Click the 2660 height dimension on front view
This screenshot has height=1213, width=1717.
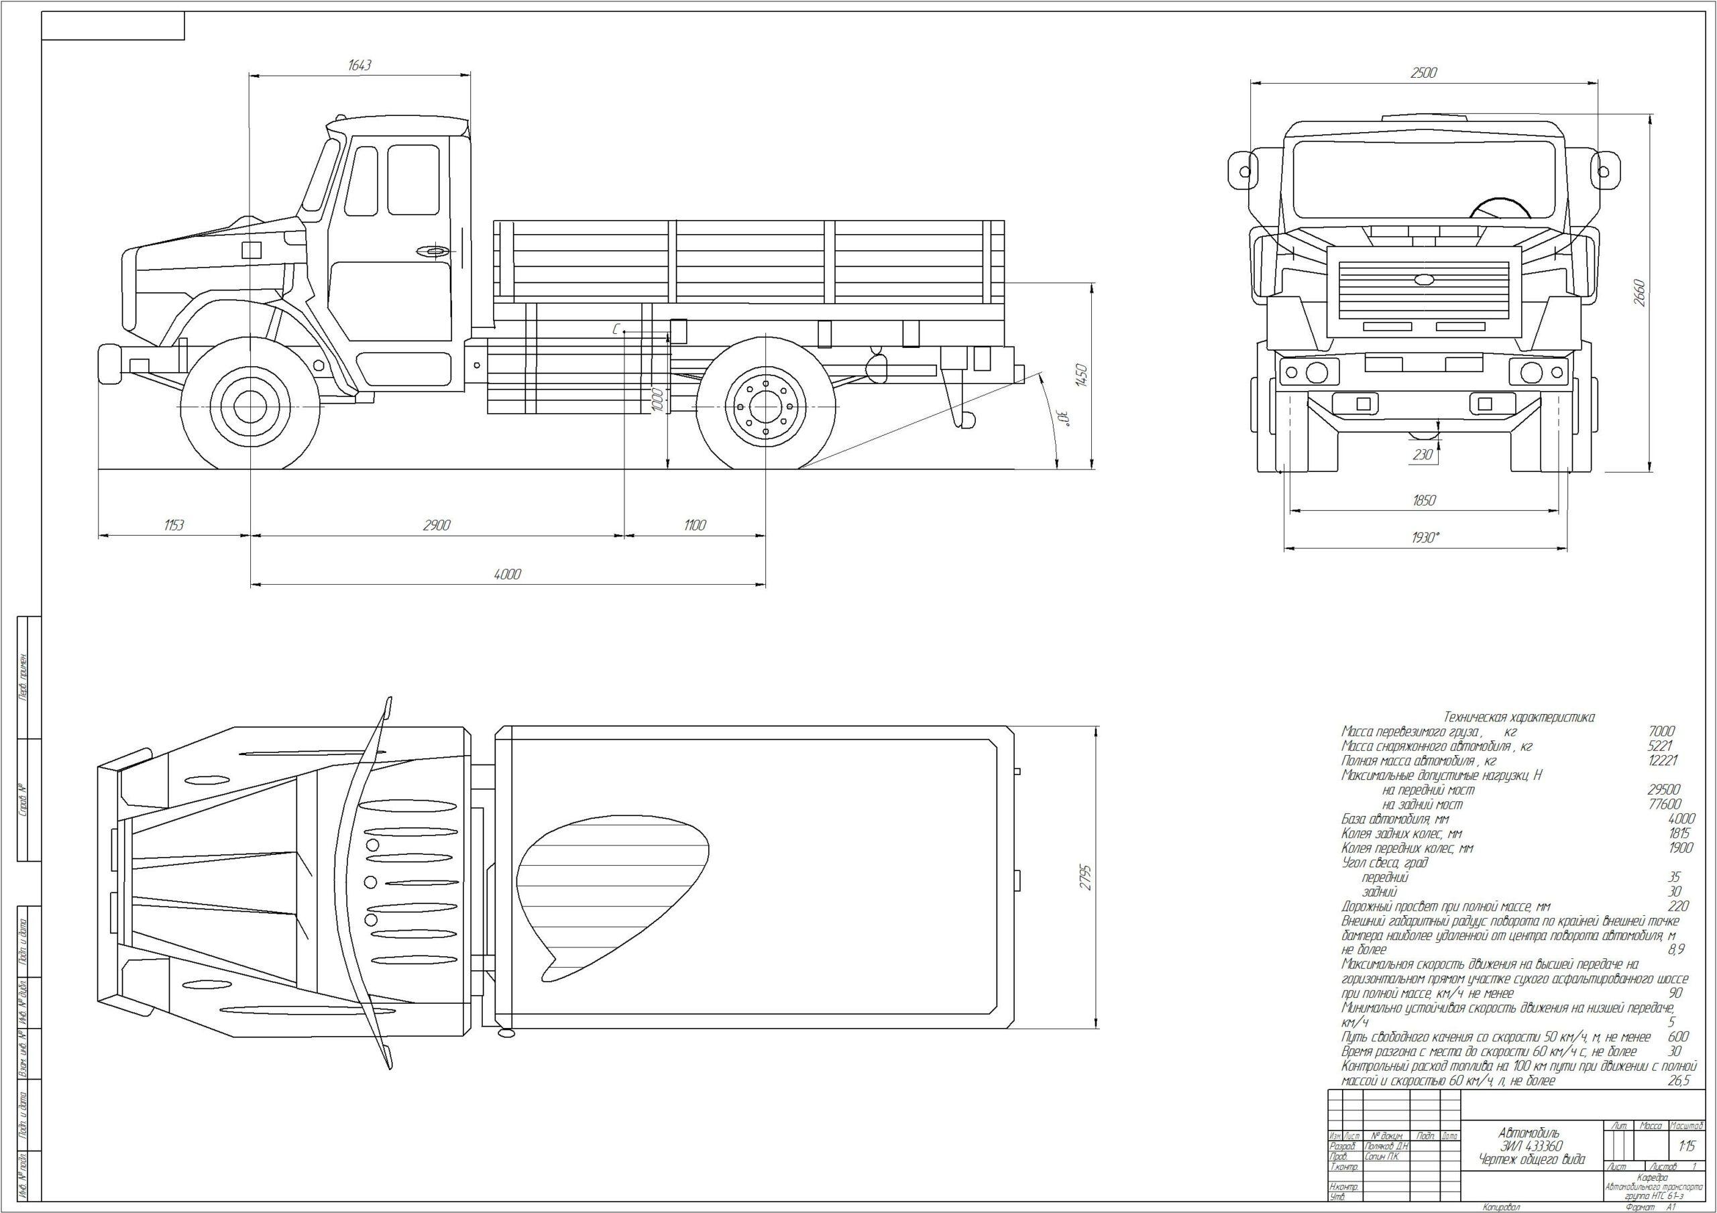(1639, 294)
